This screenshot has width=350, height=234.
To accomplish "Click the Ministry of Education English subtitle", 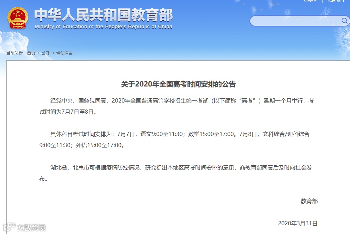I will click(x=103, y=27).
